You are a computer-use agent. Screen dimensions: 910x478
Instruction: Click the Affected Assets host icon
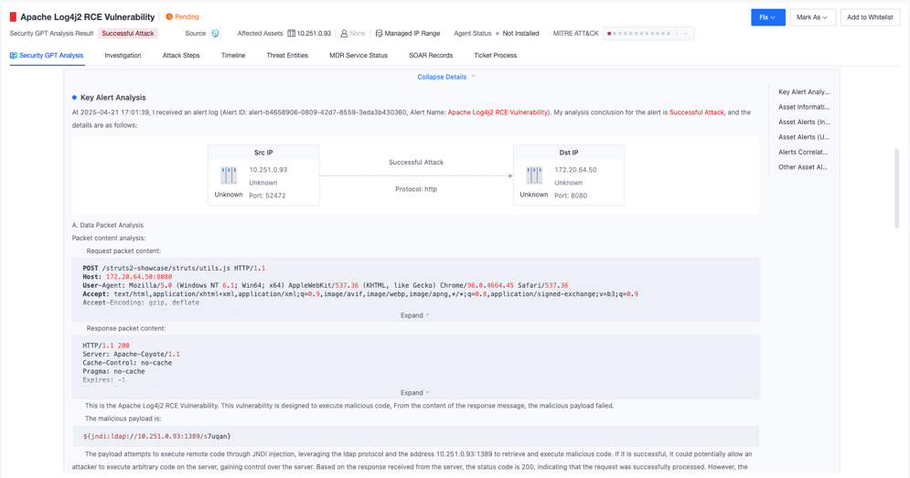coord(292,34)
